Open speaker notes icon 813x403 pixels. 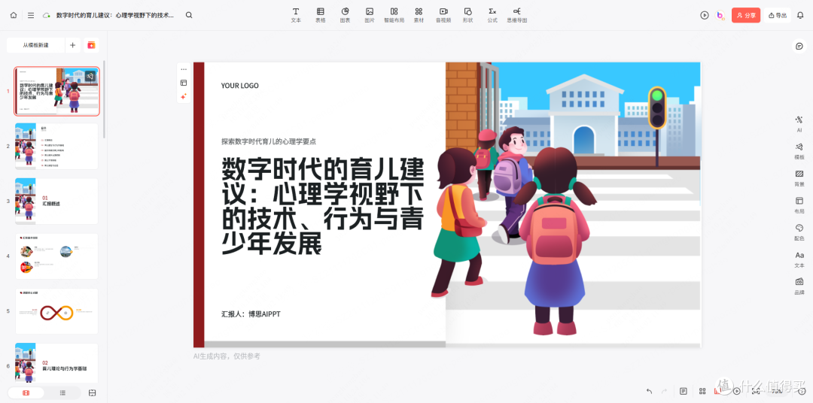[684, 391]
